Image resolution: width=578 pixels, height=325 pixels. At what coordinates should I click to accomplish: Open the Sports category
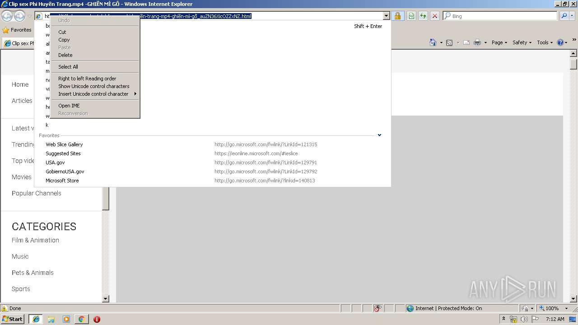[21, 289]
